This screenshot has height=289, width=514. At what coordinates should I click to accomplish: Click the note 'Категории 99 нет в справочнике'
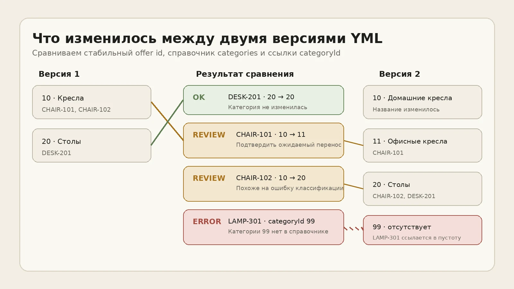click(278, 232)
